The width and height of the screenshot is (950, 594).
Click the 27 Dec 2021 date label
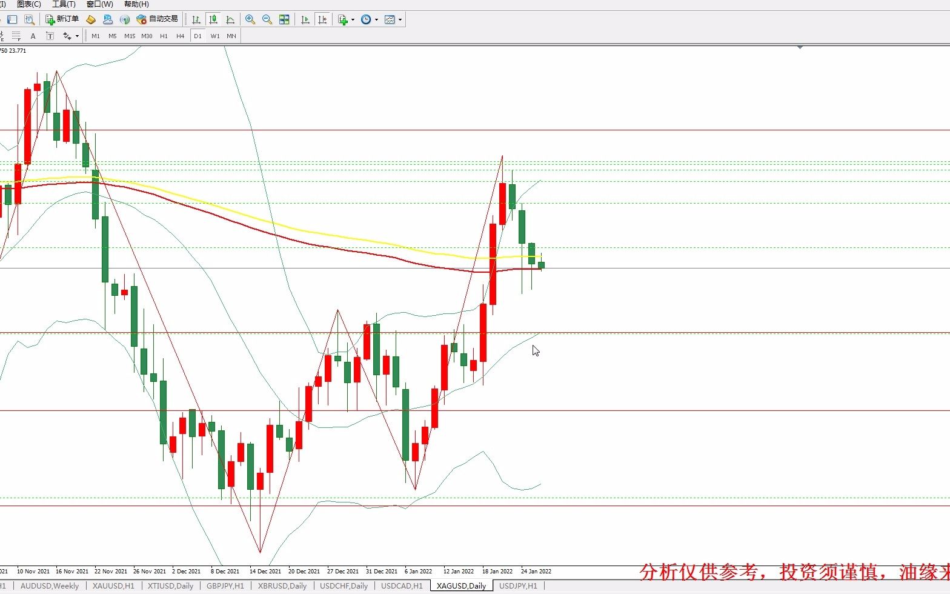(343, 571)
